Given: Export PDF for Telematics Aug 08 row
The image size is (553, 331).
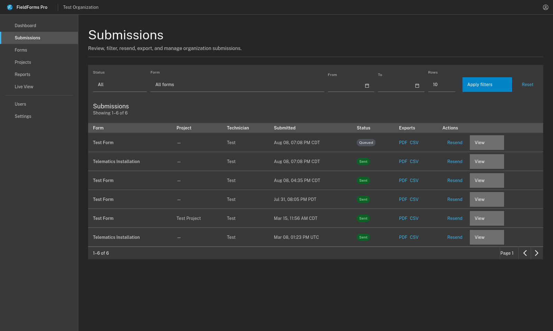Looking at the screenshot, I should pyautogui.click(x=403, y=162).
